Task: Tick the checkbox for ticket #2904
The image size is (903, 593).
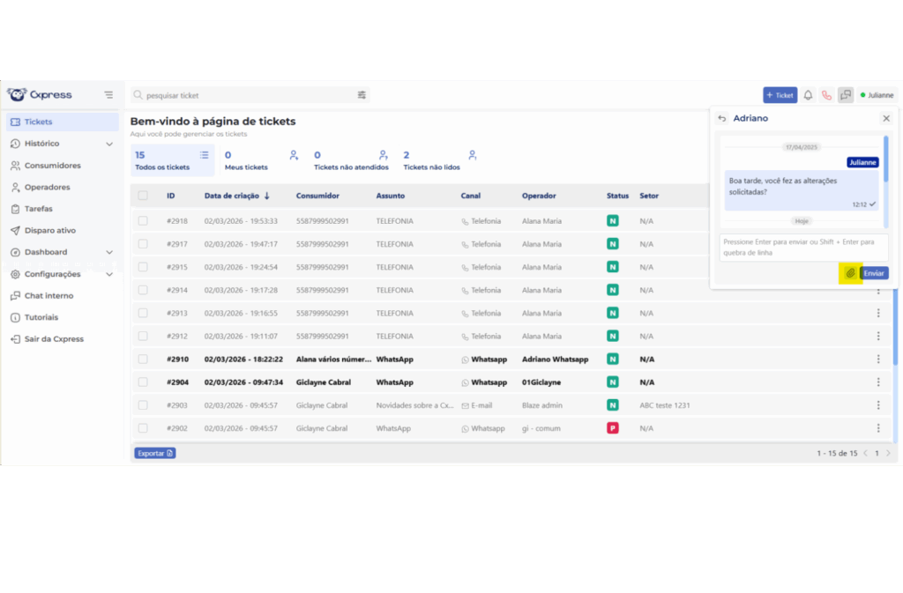Action: click(x=143, y=382)
